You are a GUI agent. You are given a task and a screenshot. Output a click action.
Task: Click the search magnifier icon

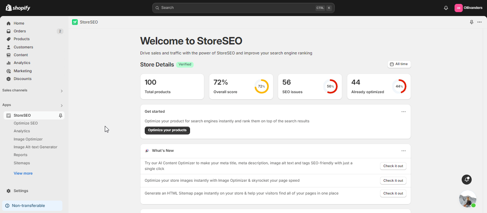[x=157, y=8]
